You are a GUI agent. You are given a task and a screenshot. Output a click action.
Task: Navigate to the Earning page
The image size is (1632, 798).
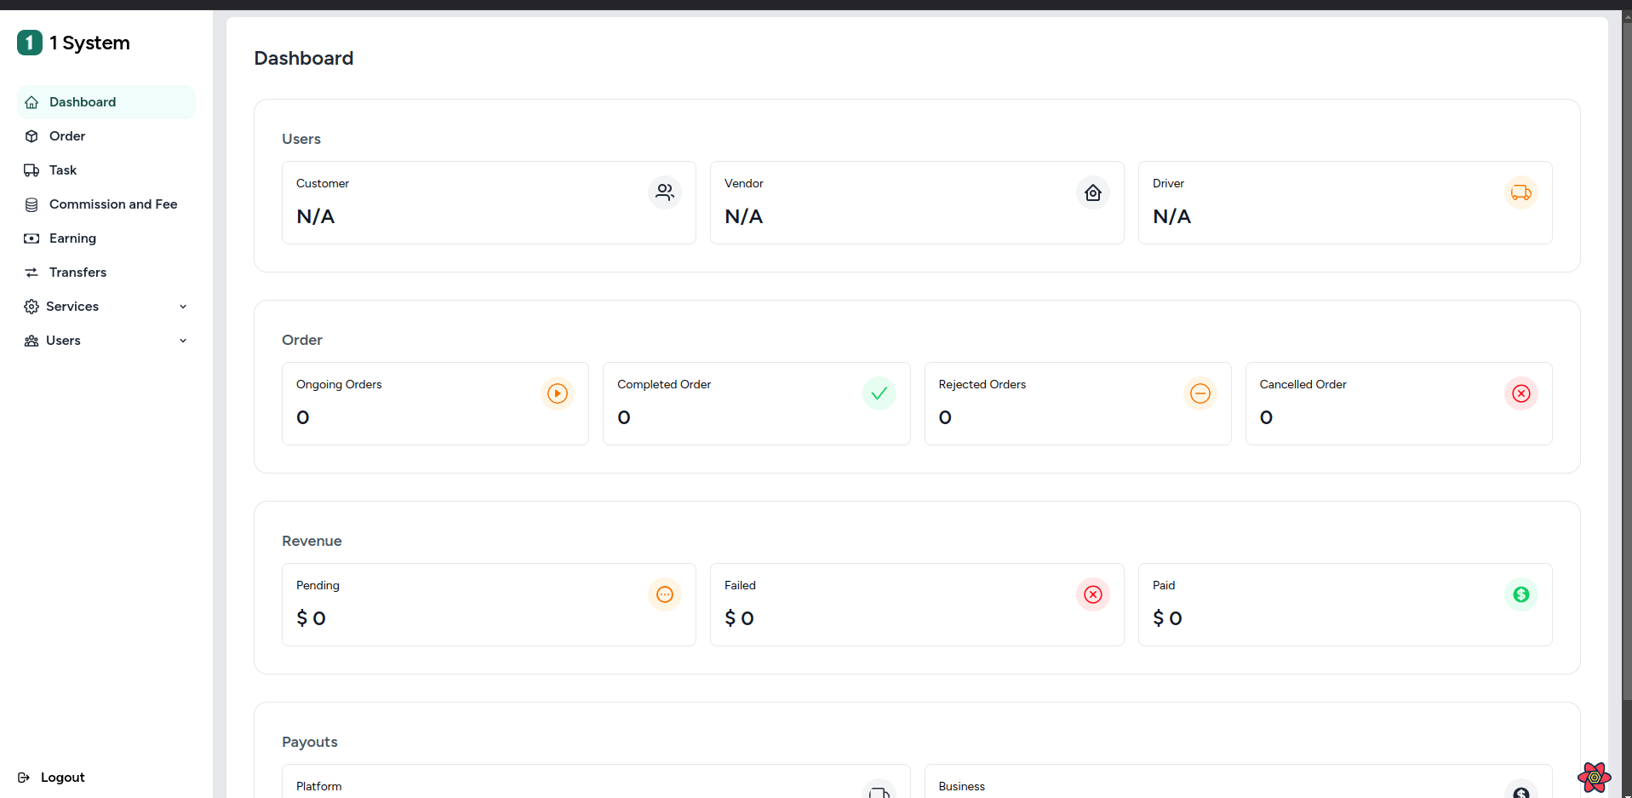click(x=72, y=238)
